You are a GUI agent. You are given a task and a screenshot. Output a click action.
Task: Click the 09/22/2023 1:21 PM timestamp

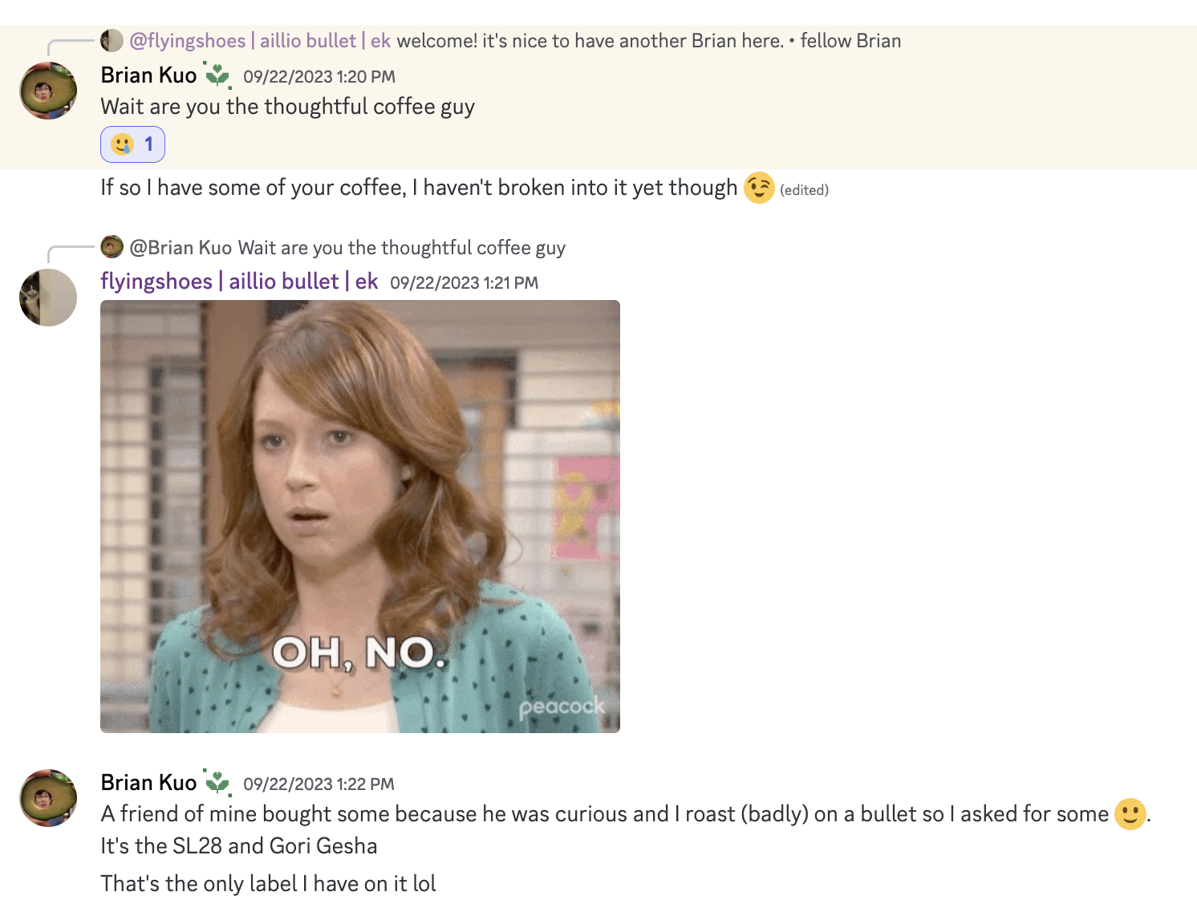464,283
